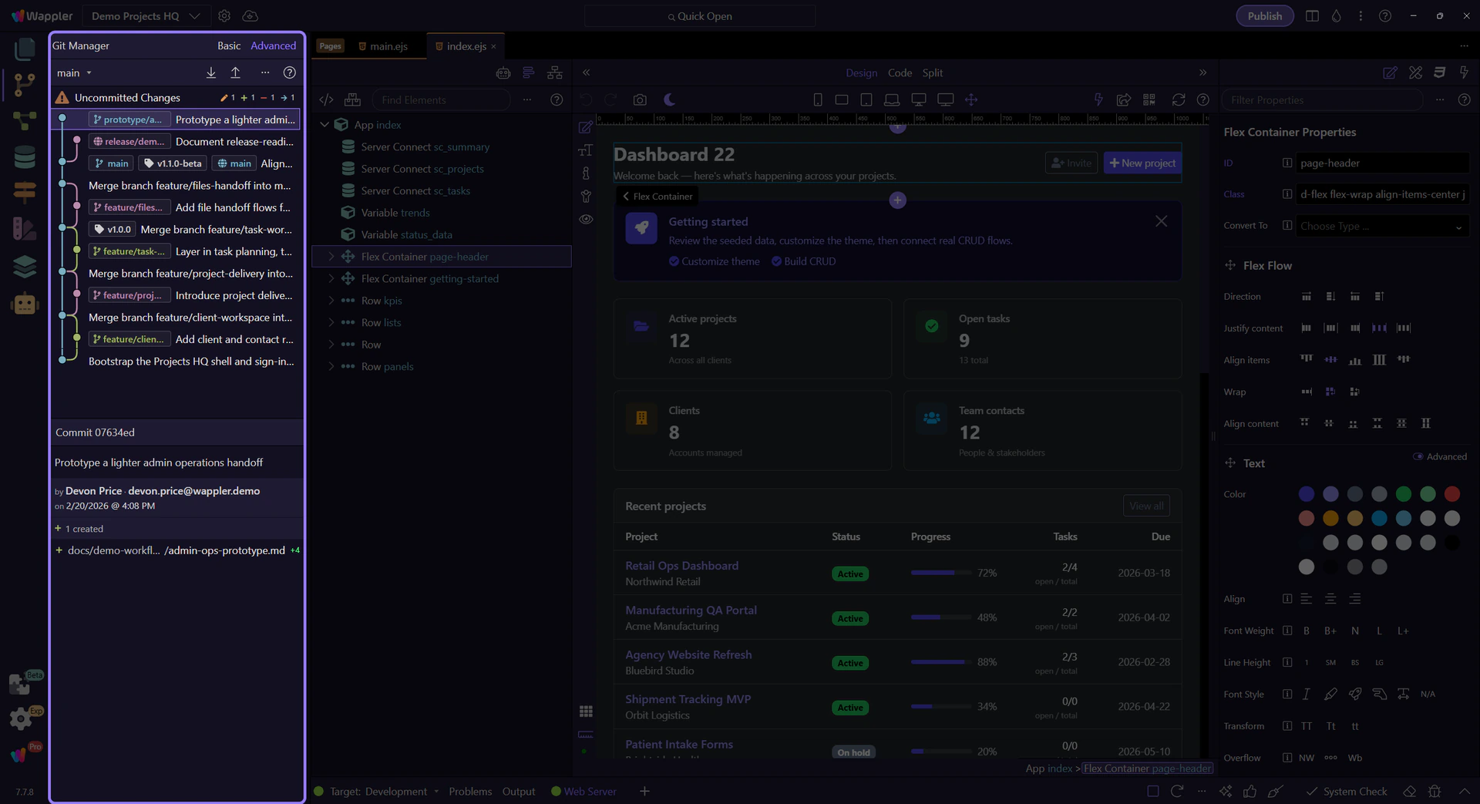This screenshot has width=1480, height=804.
Task: Select the Row kpis tree item
Action: (382, 301)
